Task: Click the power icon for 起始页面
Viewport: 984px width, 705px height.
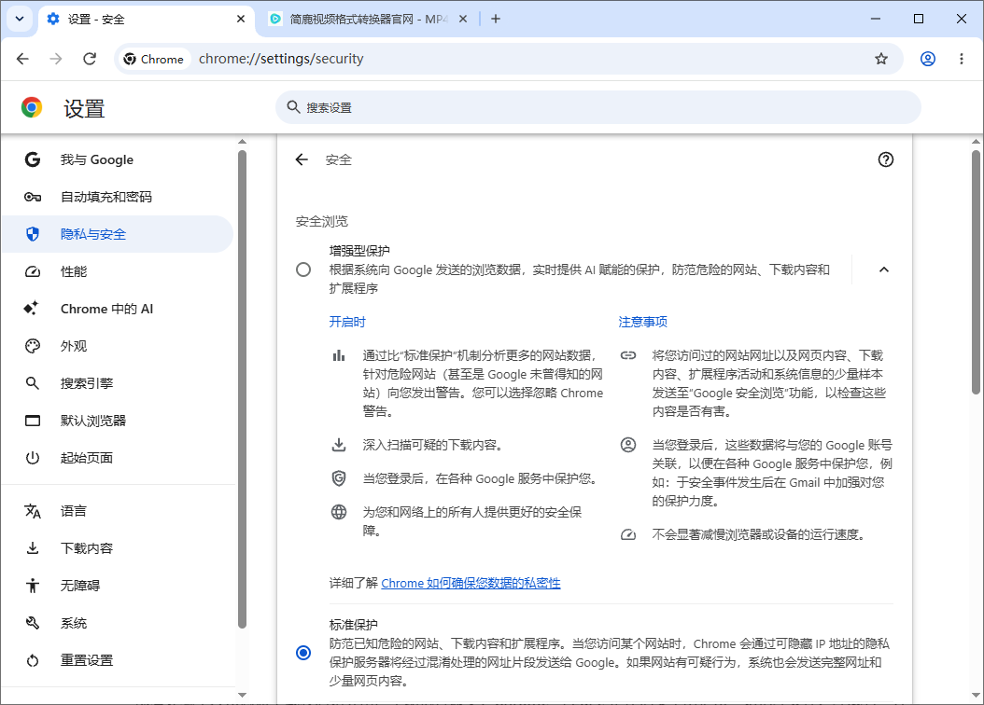Action: click(x=33, y=458)
